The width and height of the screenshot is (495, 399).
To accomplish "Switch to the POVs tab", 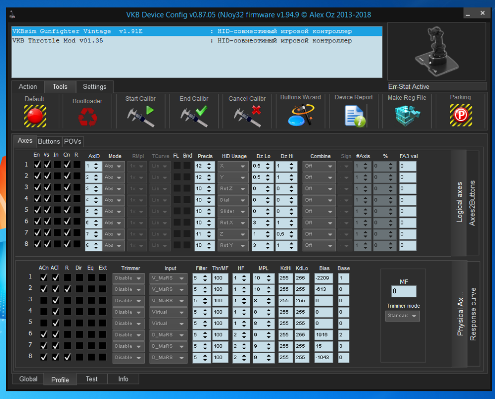I will coord(73,141).
